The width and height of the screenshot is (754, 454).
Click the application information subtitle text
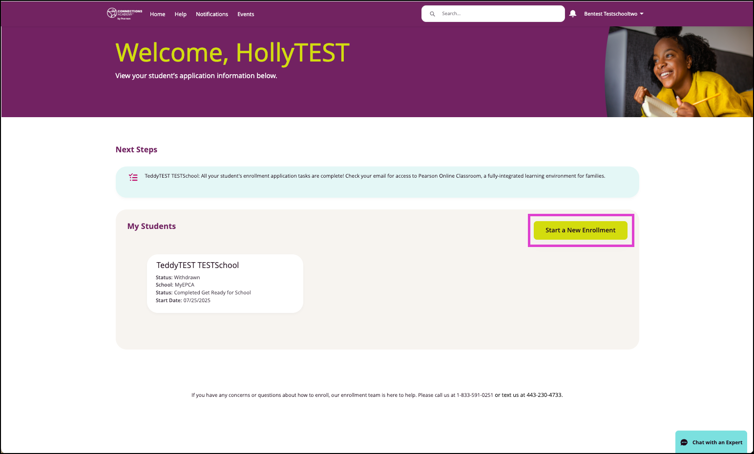click(196, 76)
